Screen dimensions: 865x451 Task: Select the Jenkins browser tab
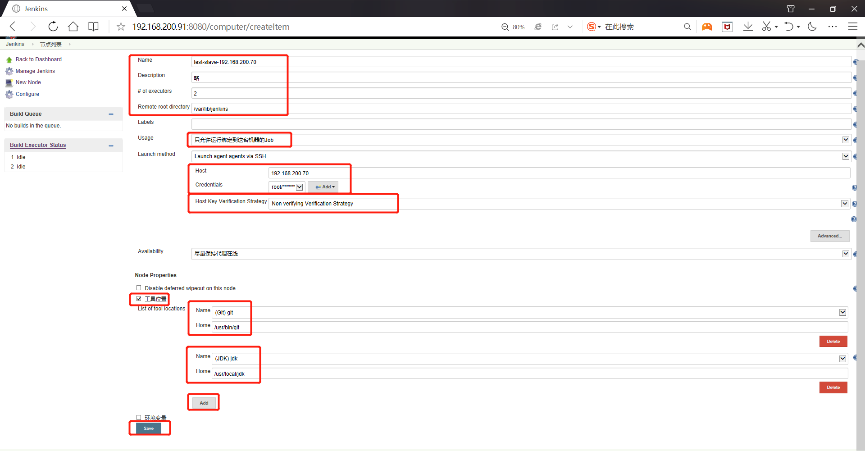coord(68,9)
